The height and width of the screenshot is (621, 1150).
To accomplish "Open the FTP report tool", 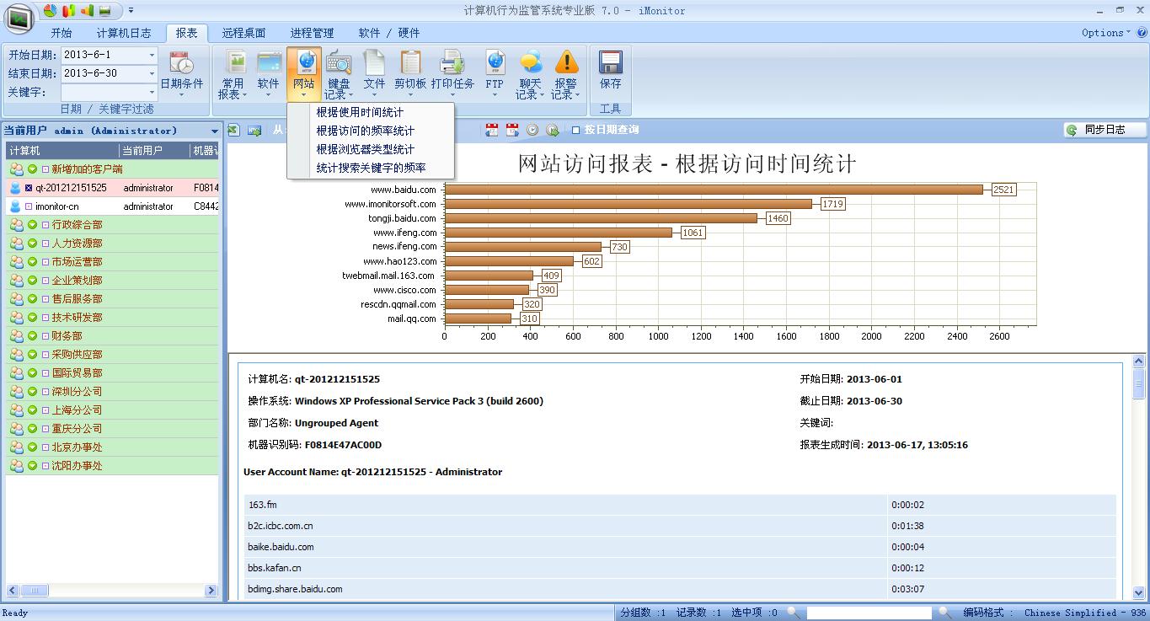I will pyautogui.click(x=495, y=73).
